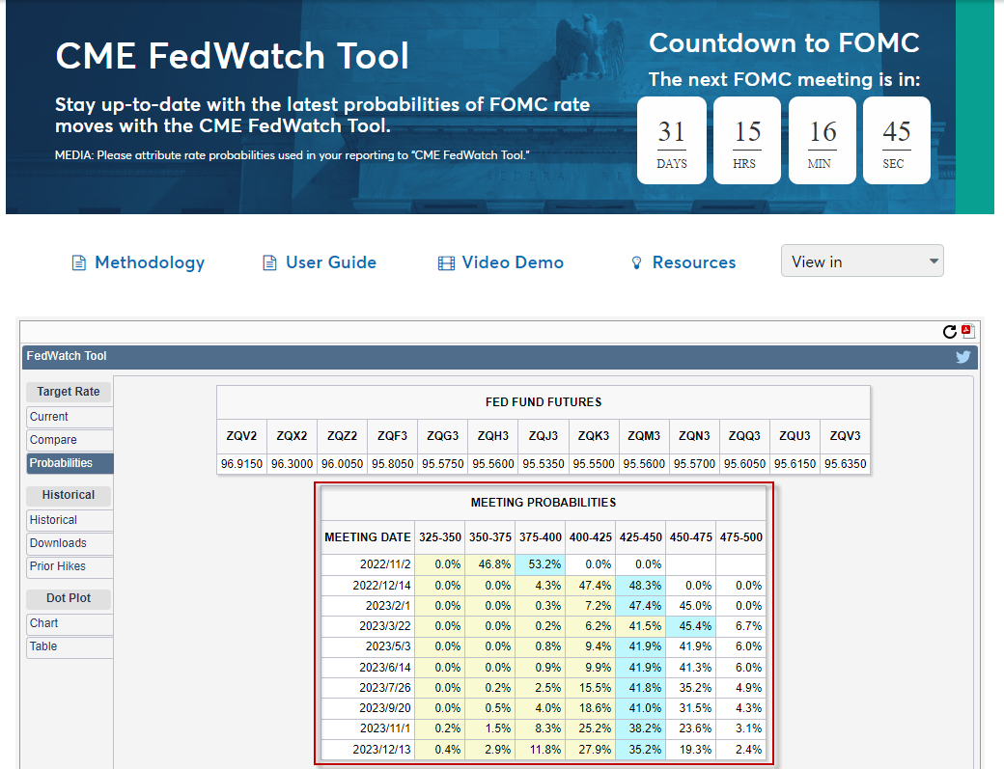
Task: Click the 27.9% probability cell
Action: (x=591, y=749)
